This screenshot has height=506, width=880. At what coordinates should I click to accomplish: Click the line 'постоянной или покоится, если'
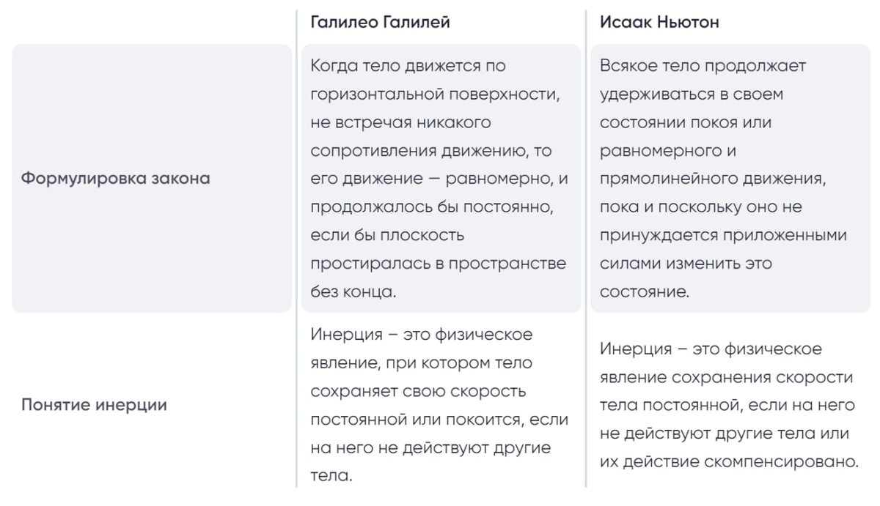coord(439,420)
